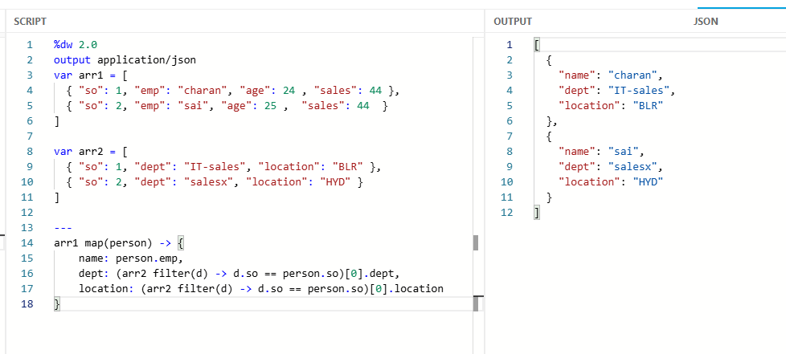
Task: Click "salesx" string in script line 10
Action: coord(207,181)
